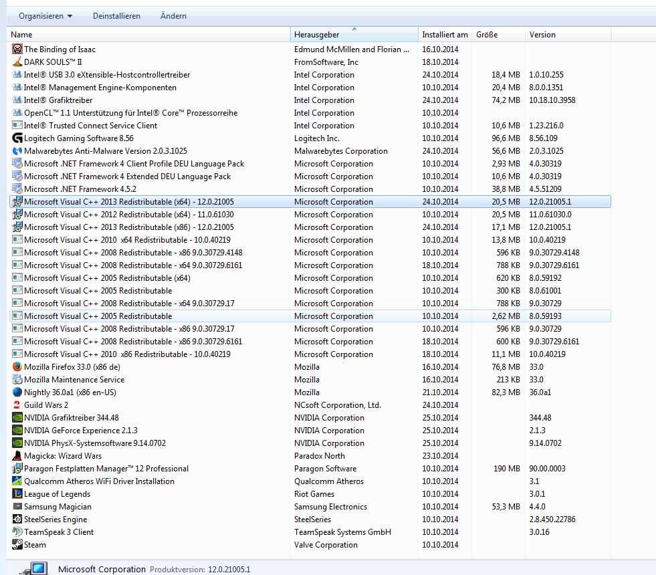Screen dimensions: 656x575
Task: Click the Deinstallieren button
Action: pos(117,16)
